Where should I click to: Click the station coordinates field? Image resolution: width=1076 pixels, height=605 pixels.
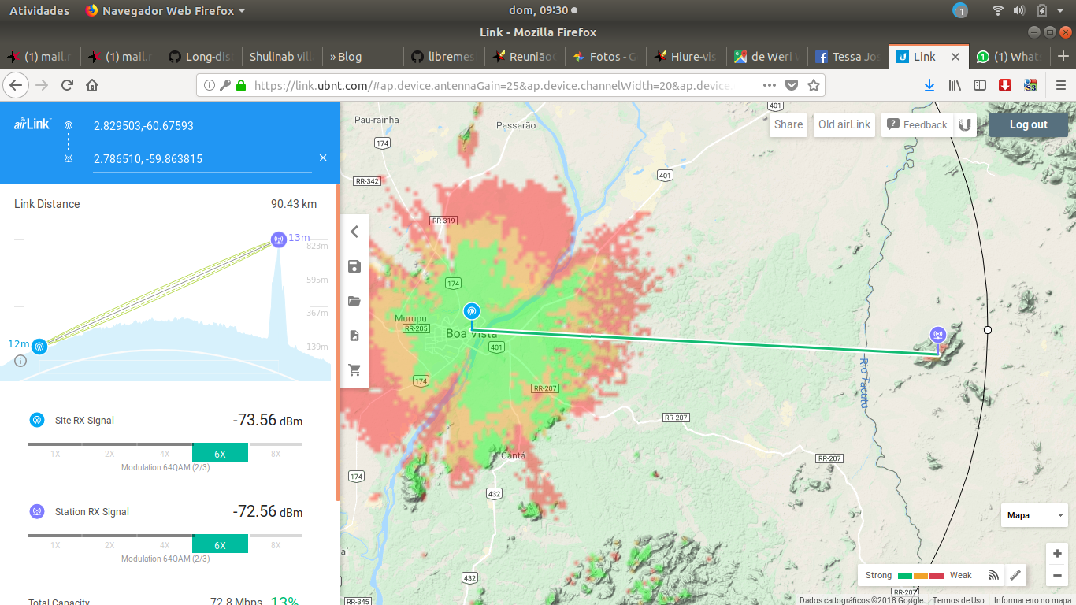click(x=202, y=158)
